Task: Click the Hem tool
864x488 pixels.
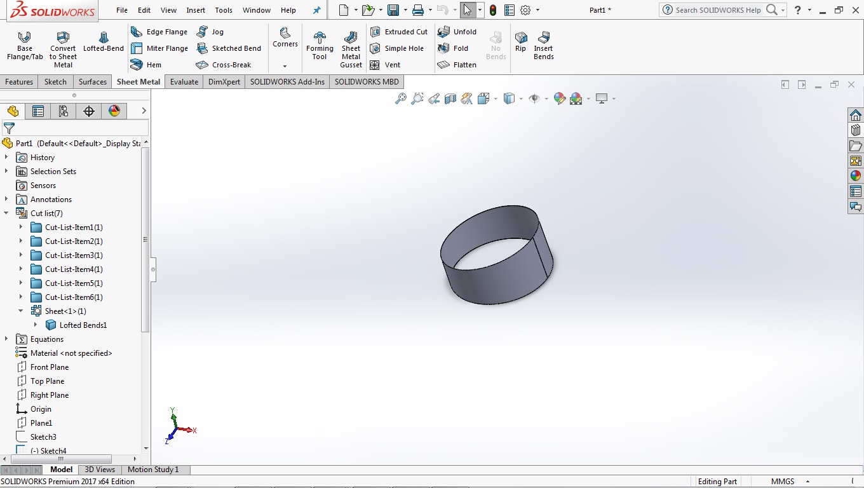Action: point(146,65)
